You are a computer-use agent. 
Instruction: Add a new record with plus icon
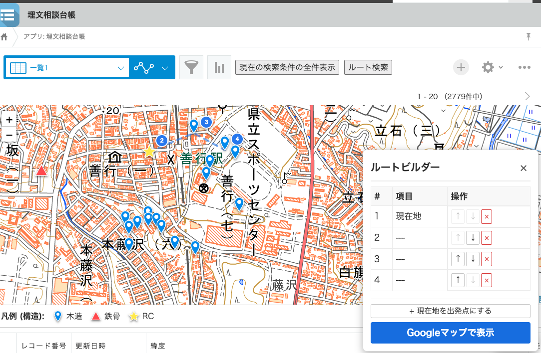(461, 67)
